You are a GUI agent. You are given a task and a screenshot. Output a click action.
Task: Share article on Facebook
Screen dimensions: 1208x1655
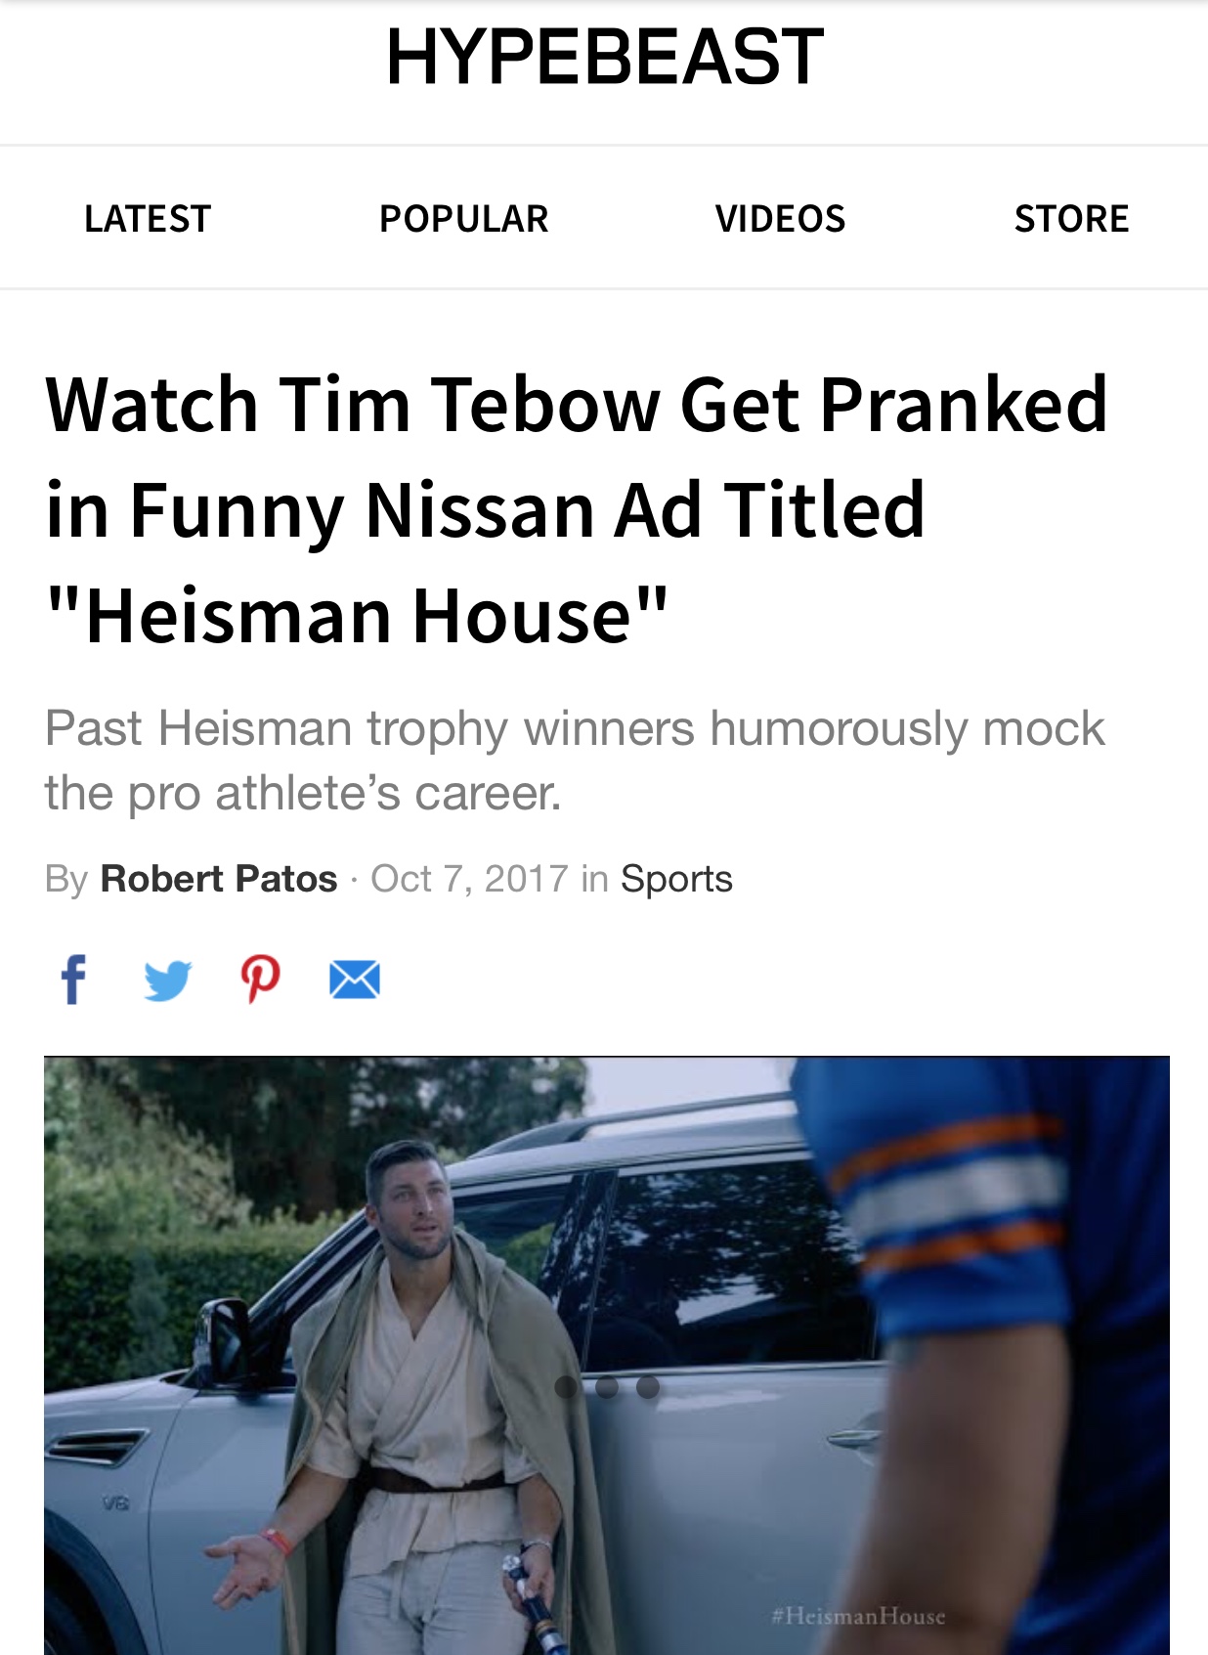73,979
